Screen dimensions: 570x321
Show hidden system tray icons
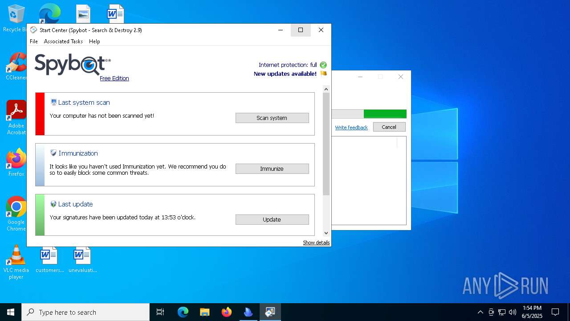480,312
